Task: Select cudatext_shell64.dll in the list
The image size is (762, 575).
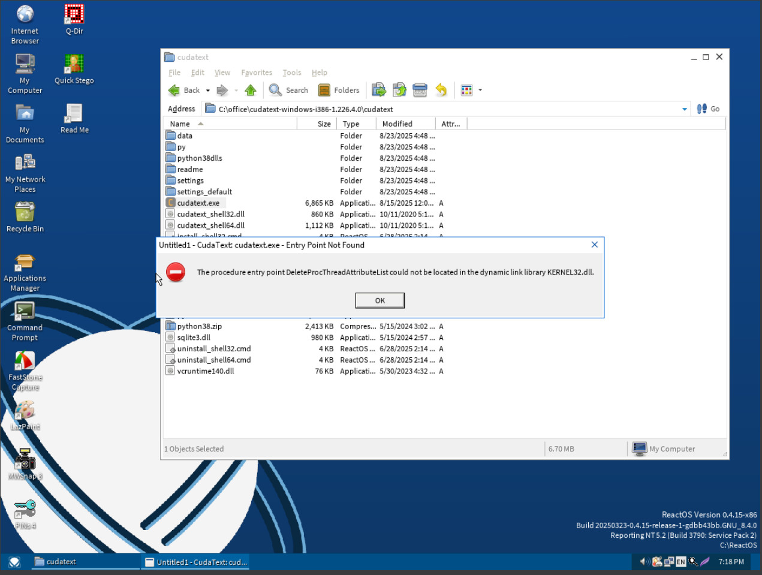Action: [205, 225]
